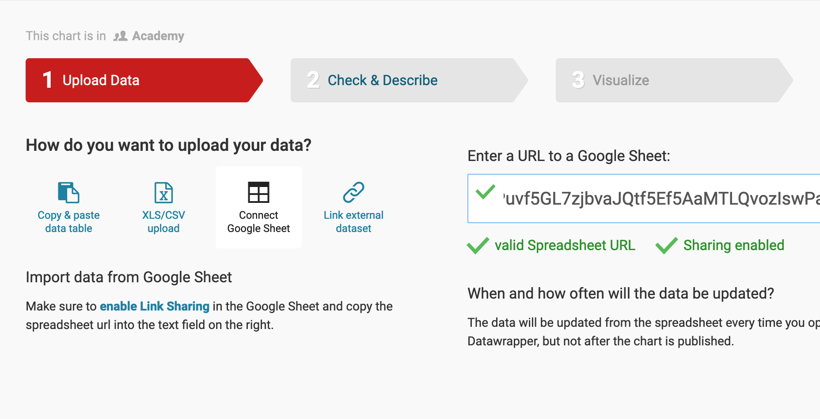Click the XLS/CSV spreadsheet file icon

pyautogui.click(x=163, y=192)
